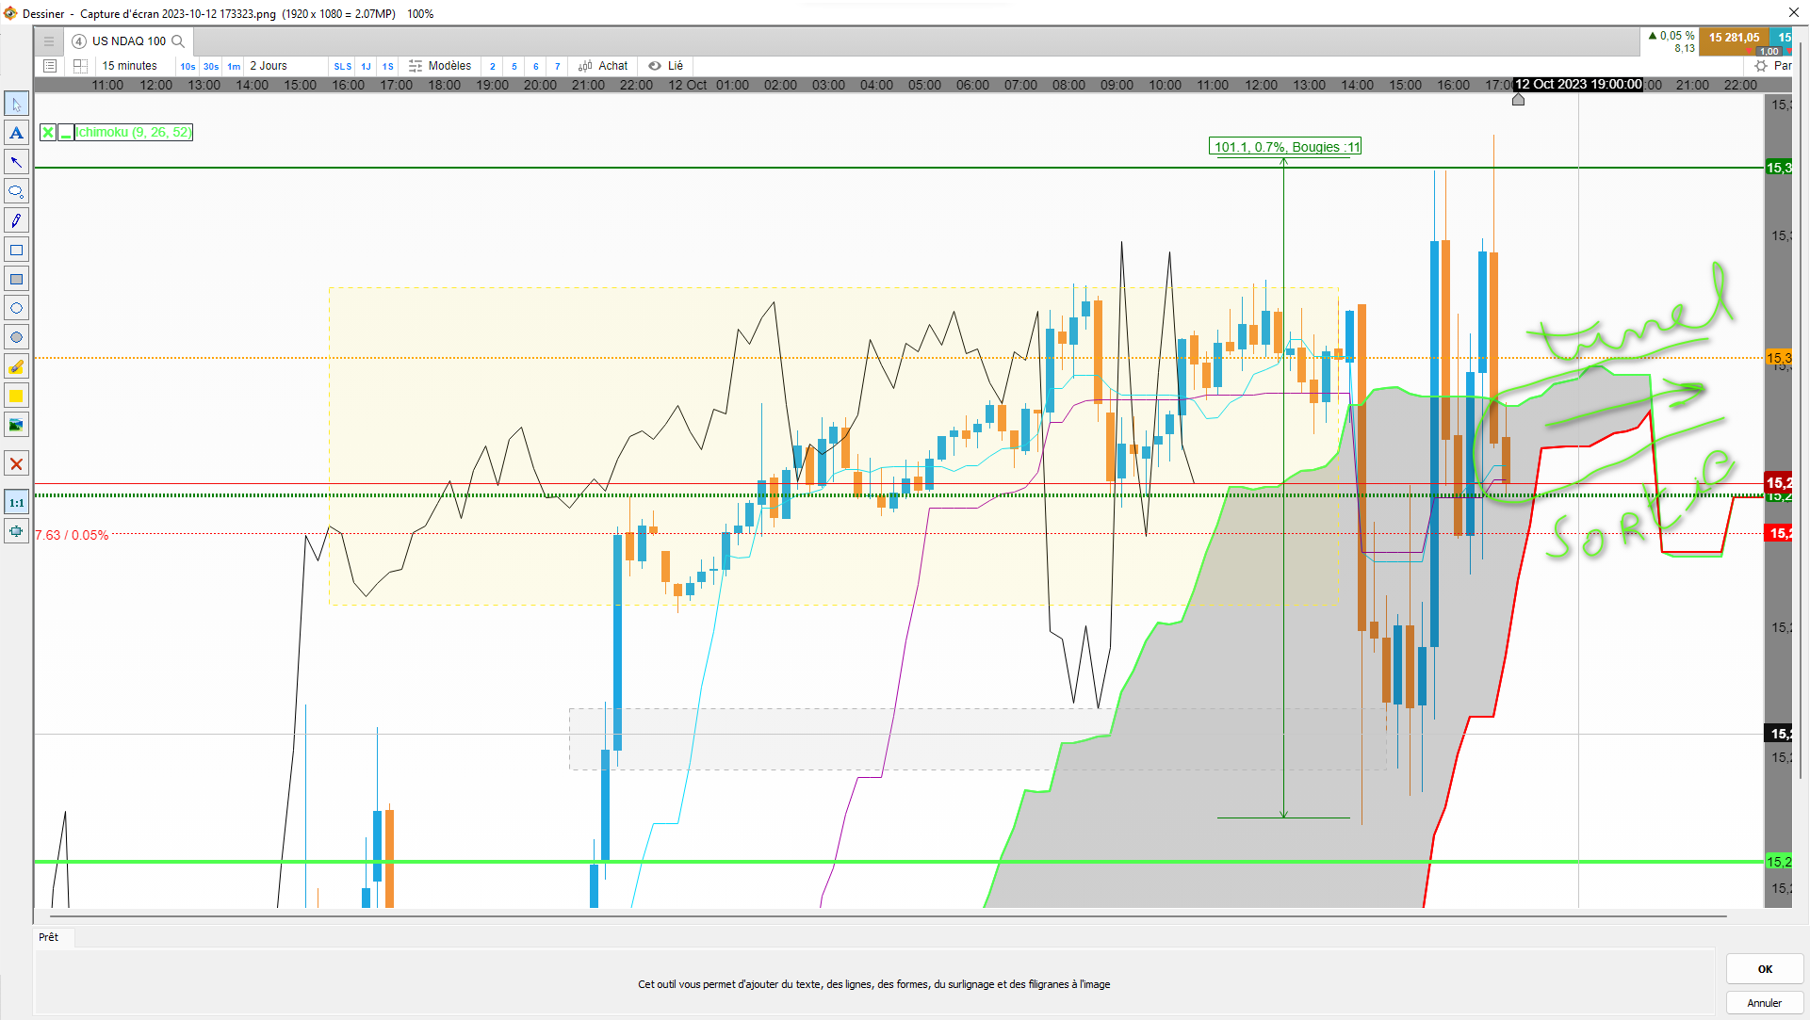This screenshot has height=1020, width=1810.
Task: Click the Achat buy menu item
Action: point(603,66)
